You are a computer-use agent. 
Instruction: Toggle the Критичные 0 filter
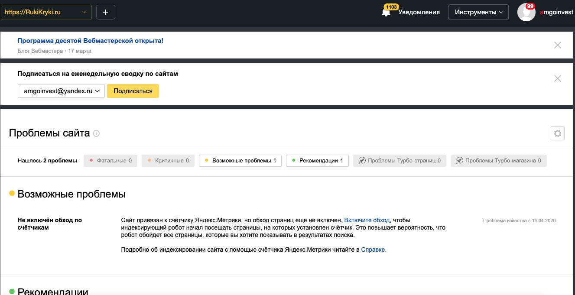click(x=168, y=161)
